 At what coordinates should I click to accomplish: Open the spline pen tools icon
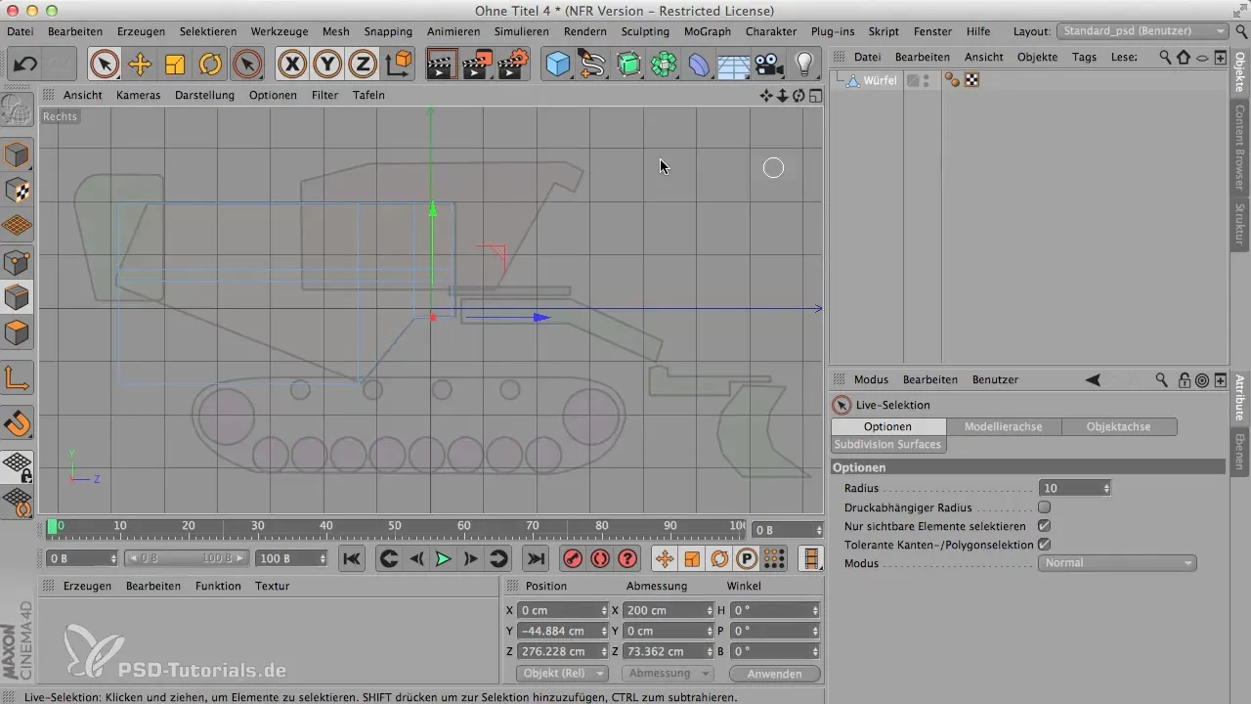tap(592, 65)
